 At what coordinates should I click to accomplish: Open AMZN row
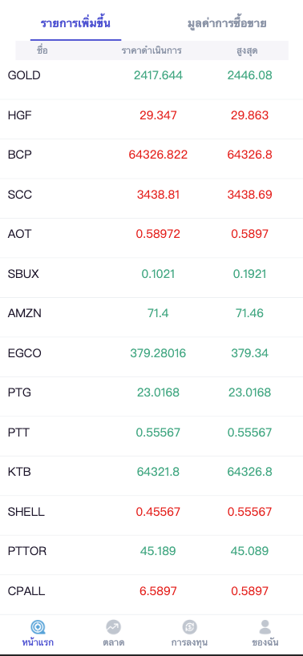point(151,313)
